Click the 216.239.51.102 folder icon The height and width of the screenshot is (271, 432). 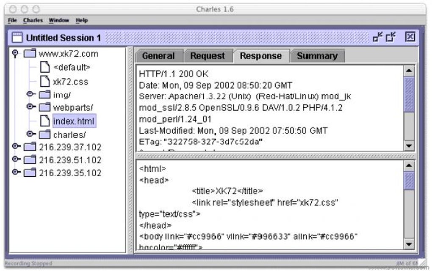coord(30,159)
